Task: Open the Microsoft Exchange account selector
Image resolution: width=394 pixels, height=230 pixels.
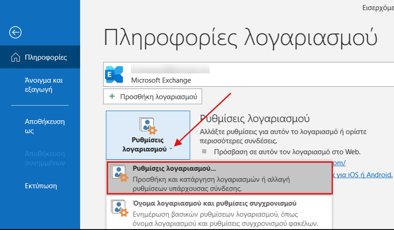Action: click(x=249, y=74)
